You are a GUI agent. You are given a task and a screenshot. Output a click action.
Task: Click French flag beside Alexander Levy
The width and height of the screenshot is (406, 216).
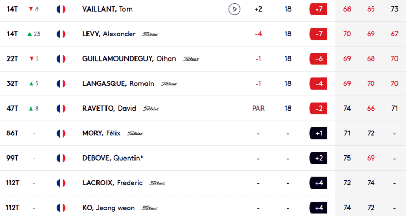click(x=61, y=34)
